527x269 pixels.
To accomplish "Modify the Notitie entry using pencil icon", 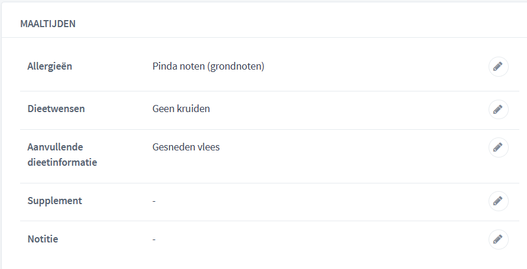I will click(498, 239).
